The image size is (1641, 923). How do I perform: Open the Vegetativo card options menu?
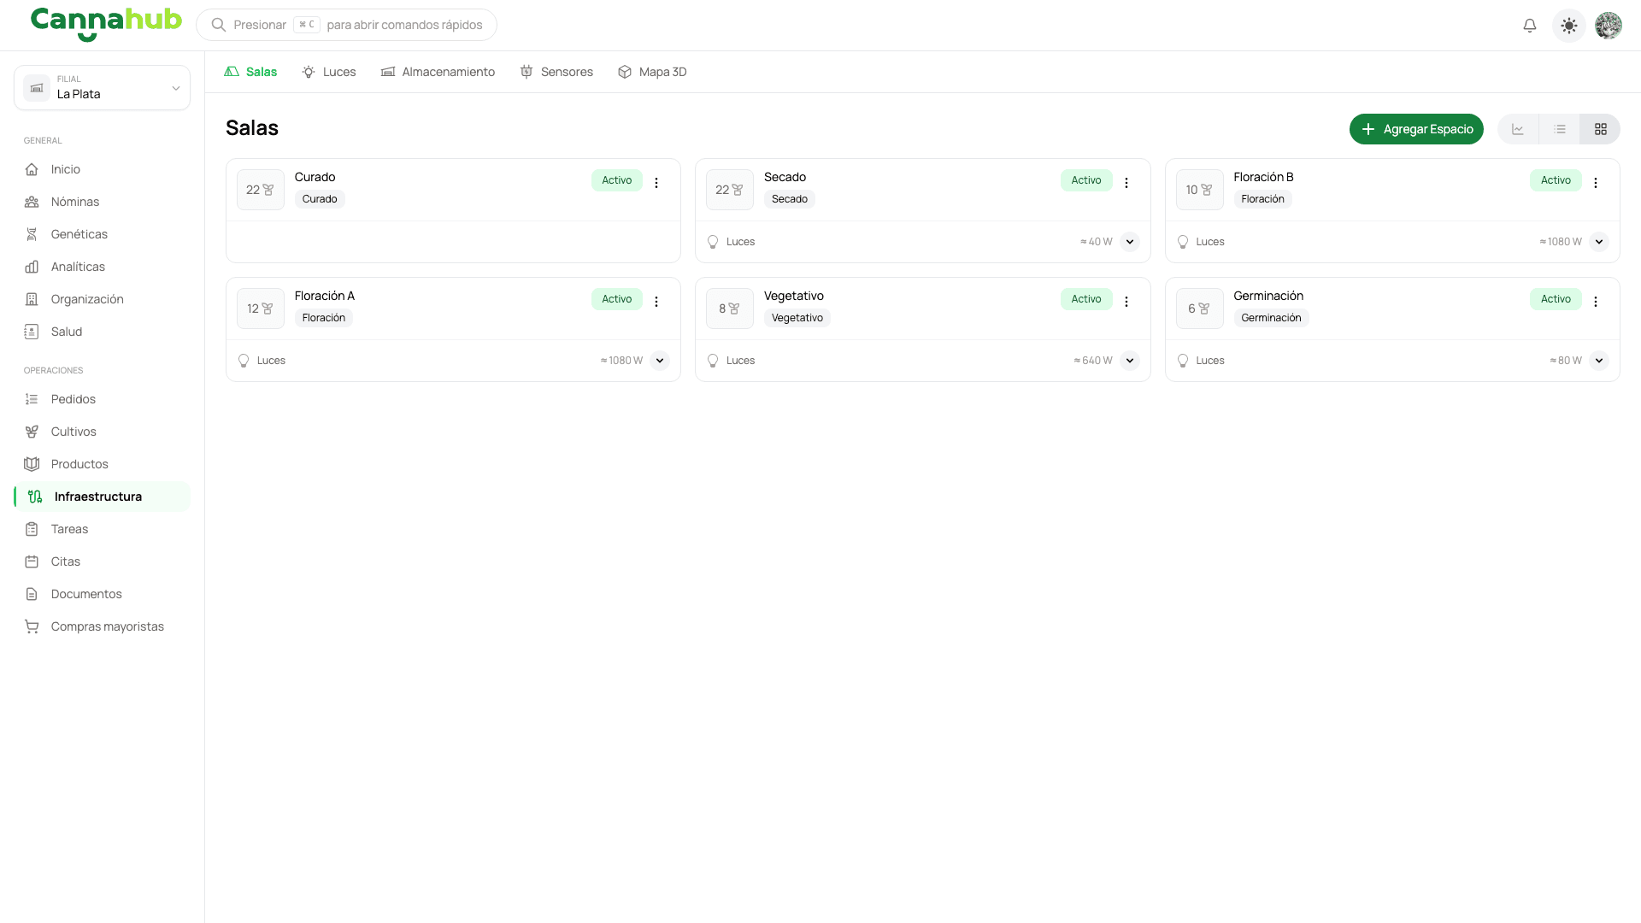tap(1126, 302)
